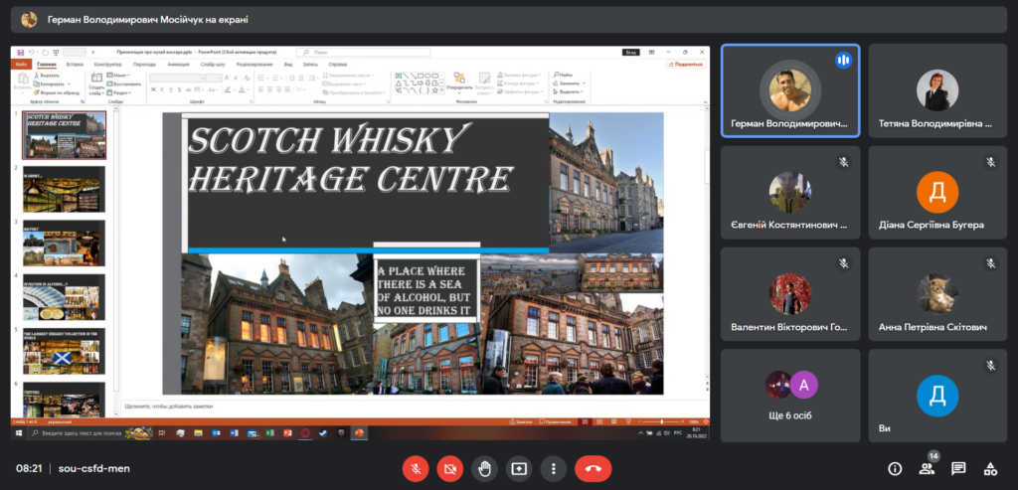Select slide 3 thumbnail in PowerPoint panel
The width and height of the screenshot is (1018, 490).
tap(64, 243)
